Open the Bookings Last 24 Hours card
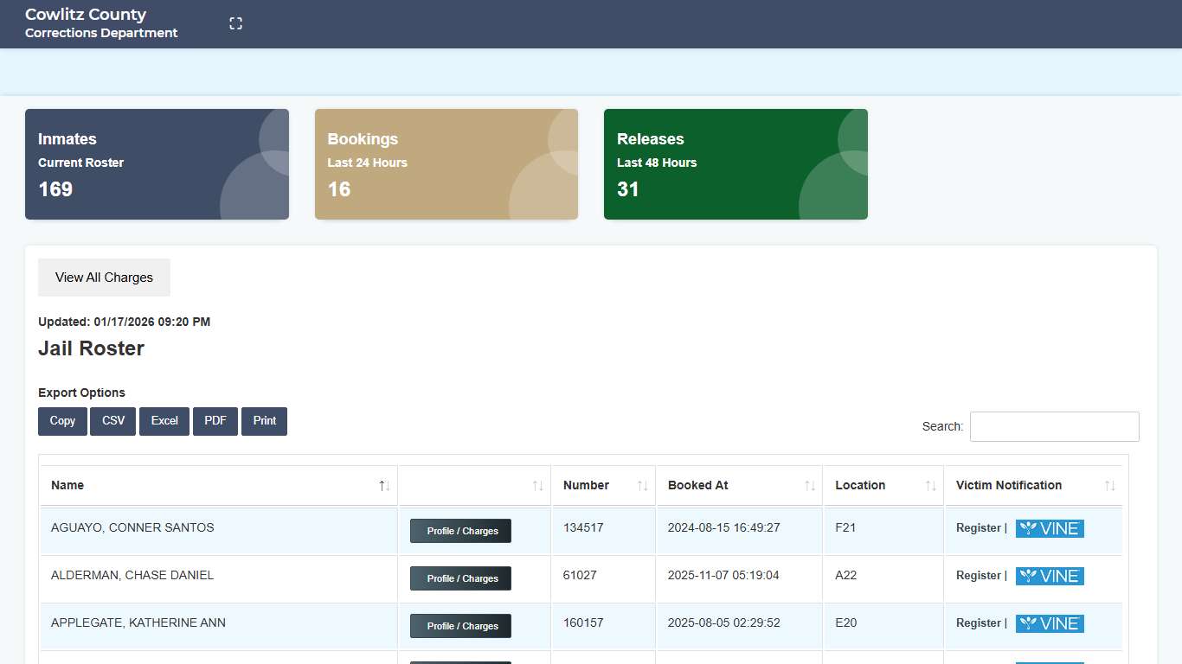Screen dimensions: 1182x664 tap(446, 164)
